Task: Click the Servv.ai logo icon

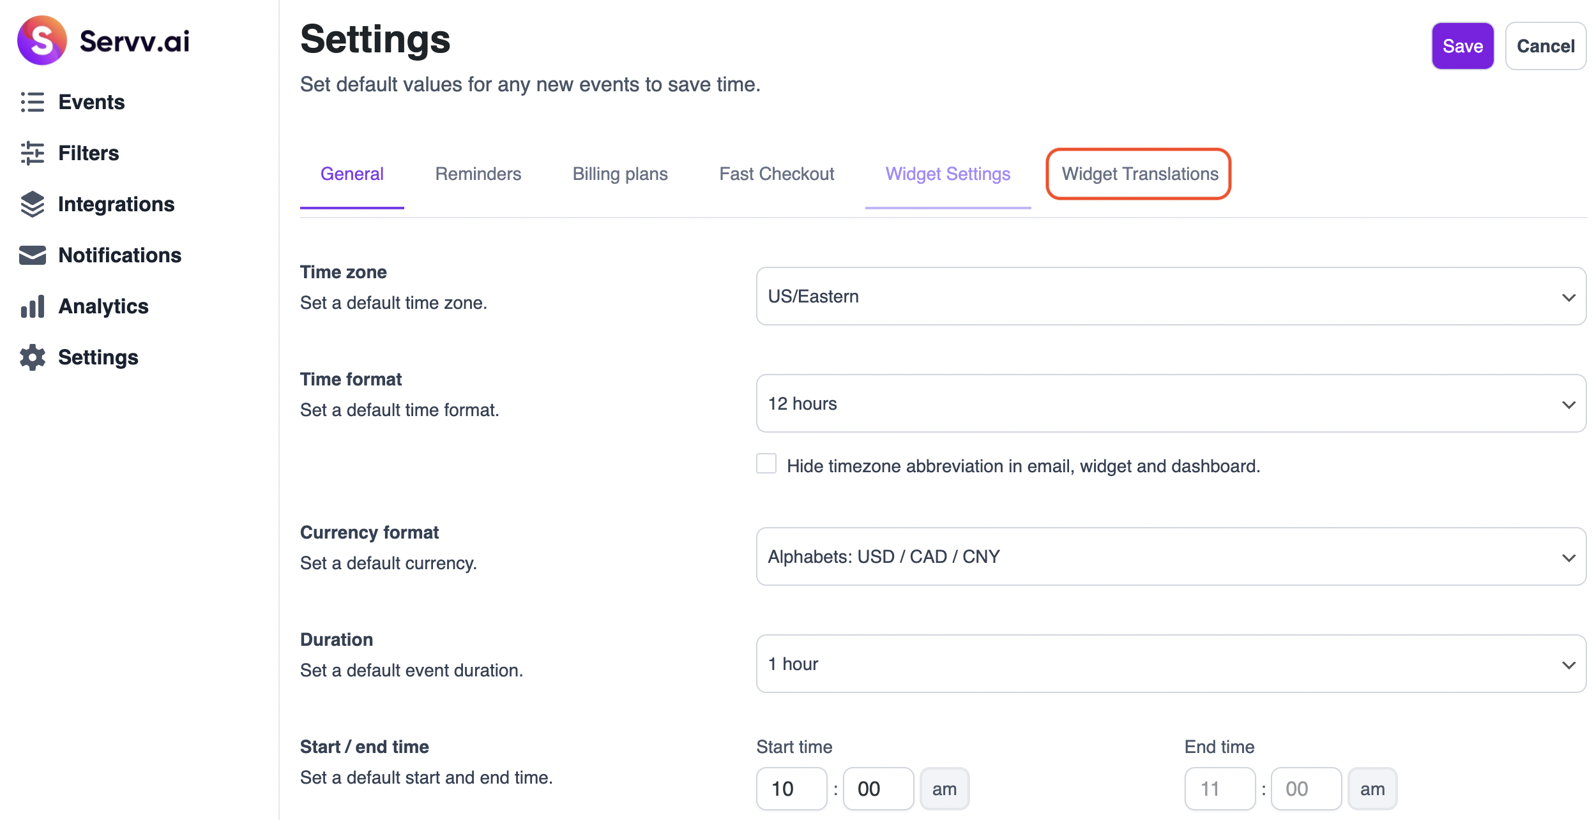Action: (42, 41)
